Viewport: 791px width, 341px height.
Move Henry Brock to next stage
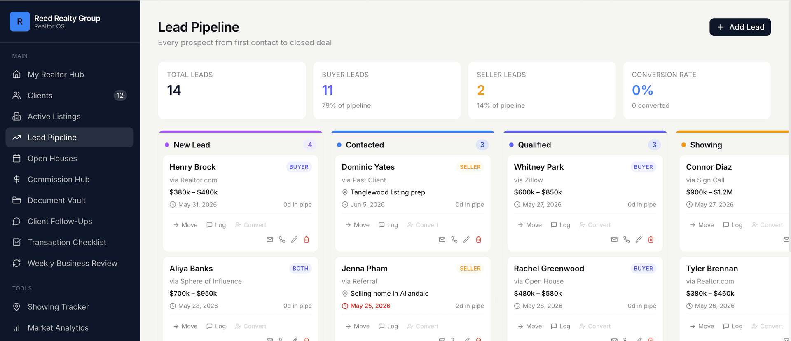pyautogui.click(x=185, y=225)
